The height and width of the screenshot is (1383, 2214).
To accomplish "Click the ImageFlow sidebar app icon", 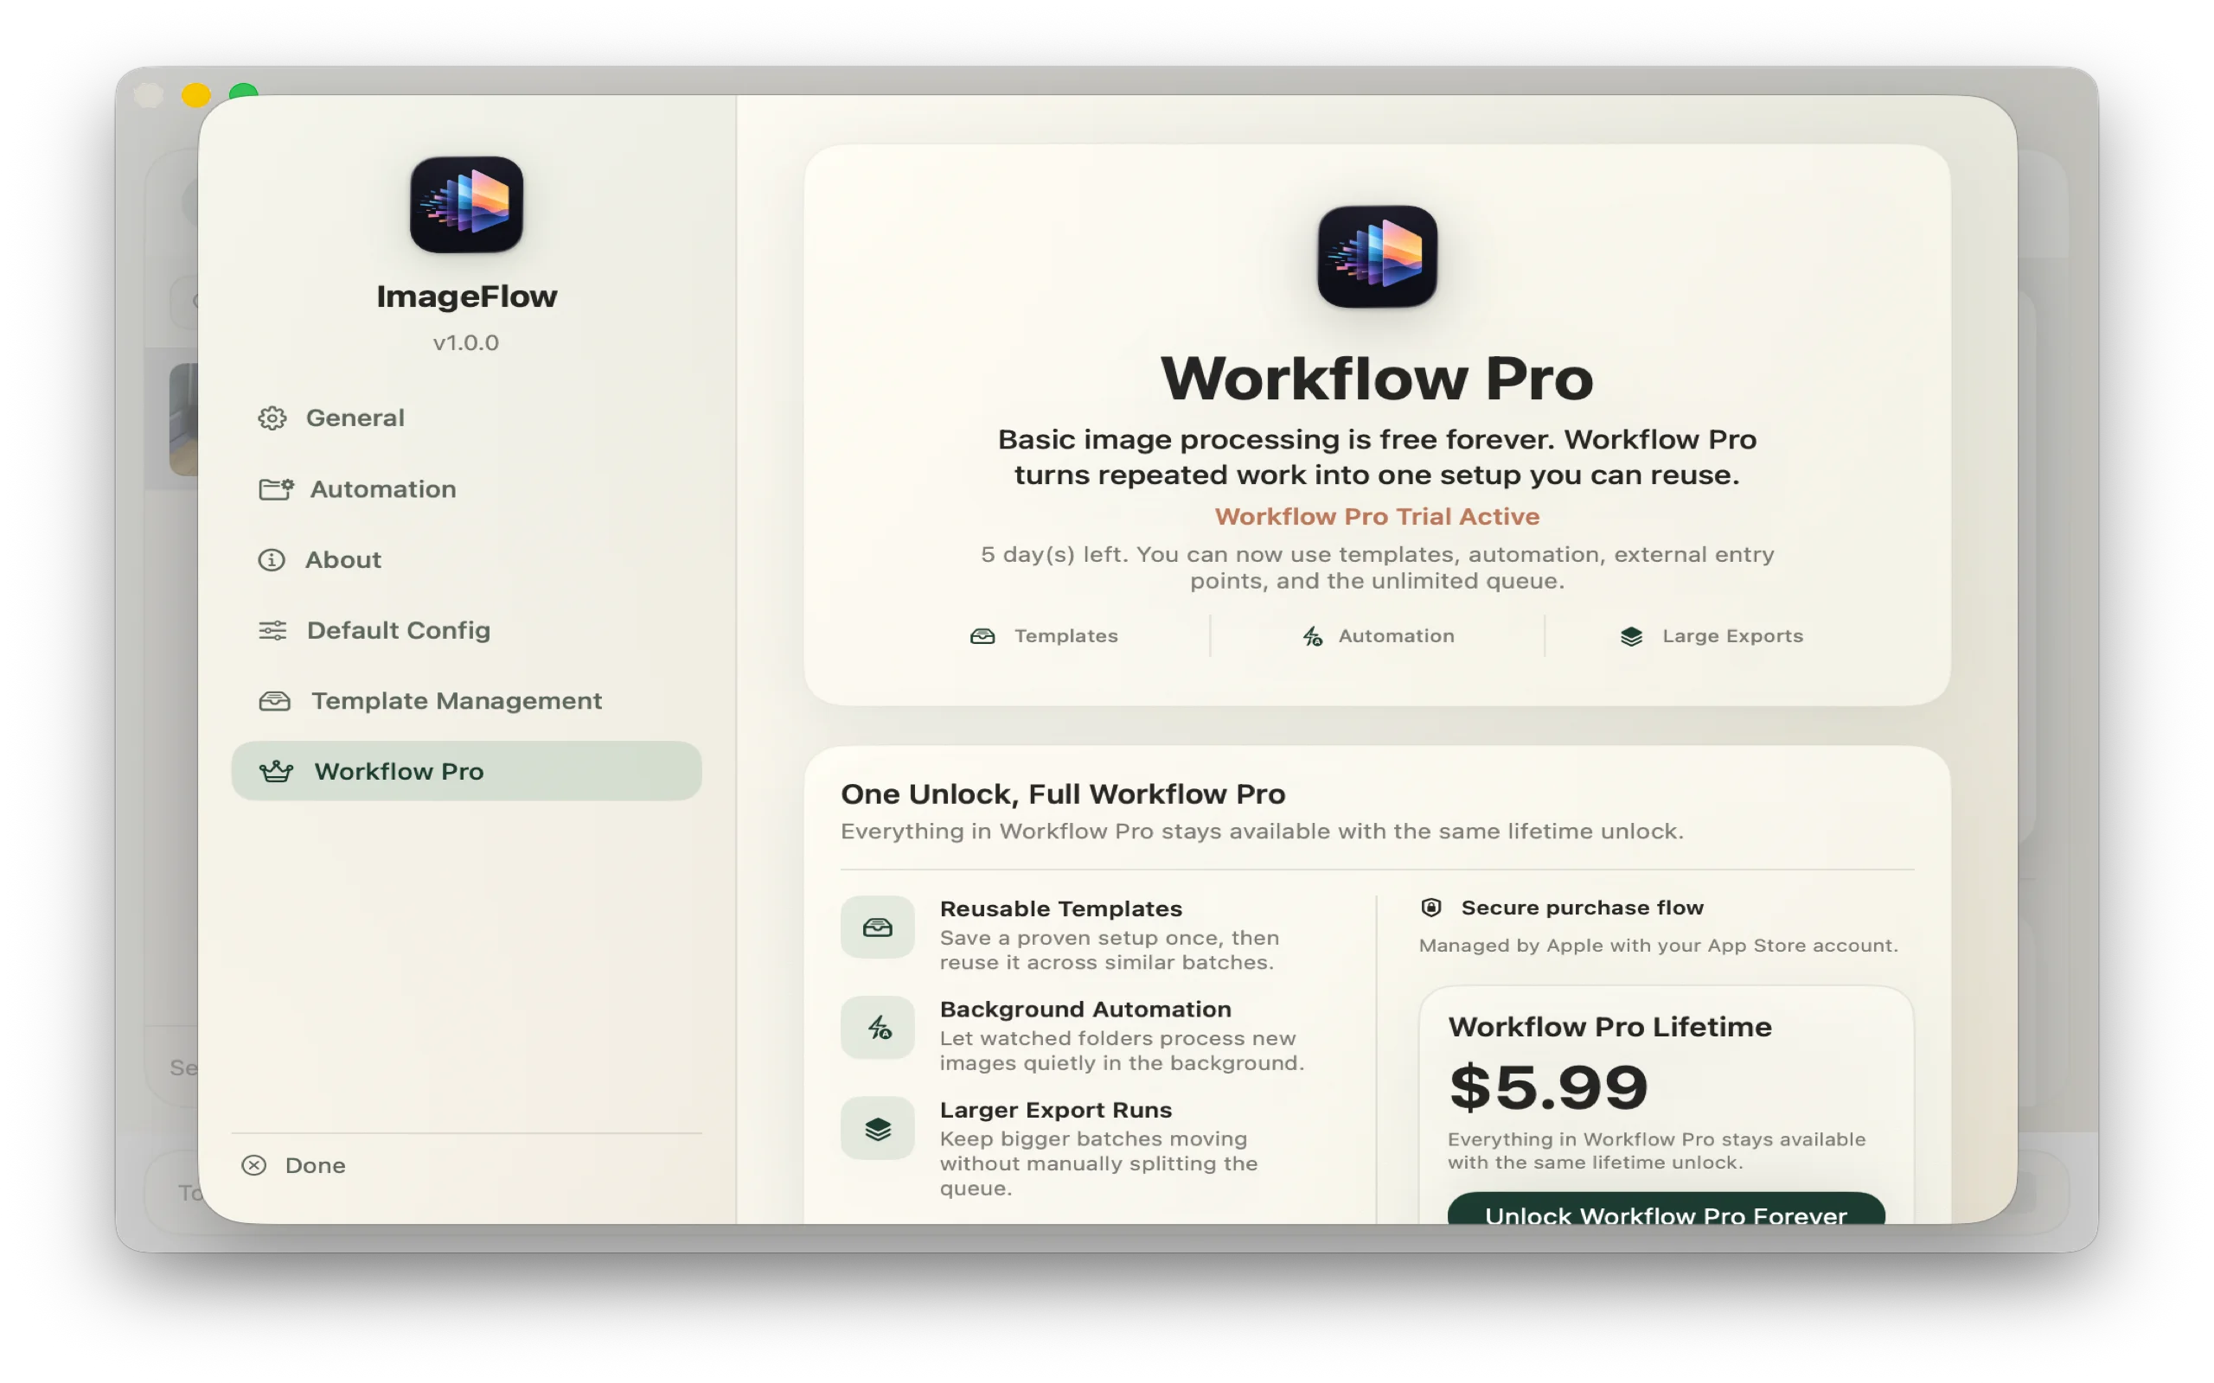I will tap(467, 204).
